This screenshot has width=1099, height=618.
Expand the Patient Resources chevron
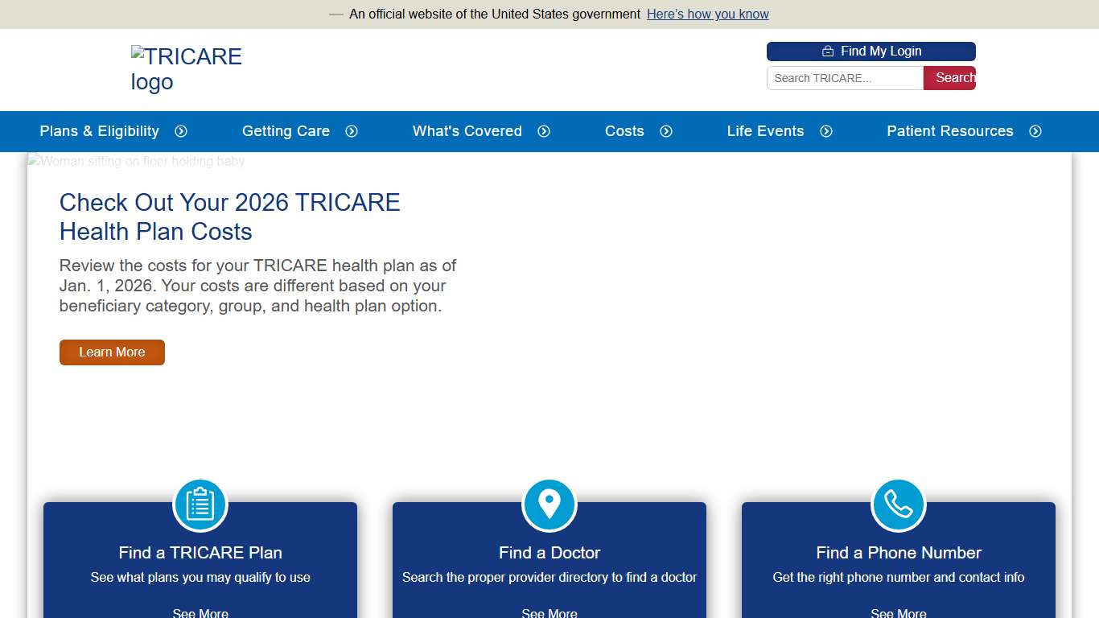click(1035, 131)
